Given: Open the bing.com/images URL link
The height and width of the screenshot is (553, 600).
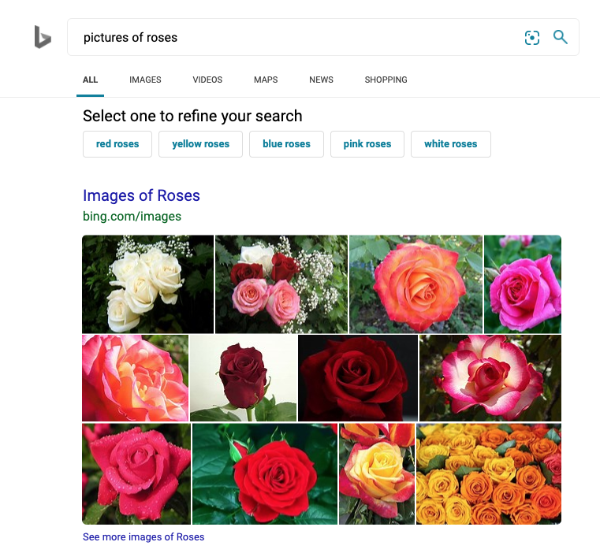Looking at the screenshot, I should [x=132, y=216].
